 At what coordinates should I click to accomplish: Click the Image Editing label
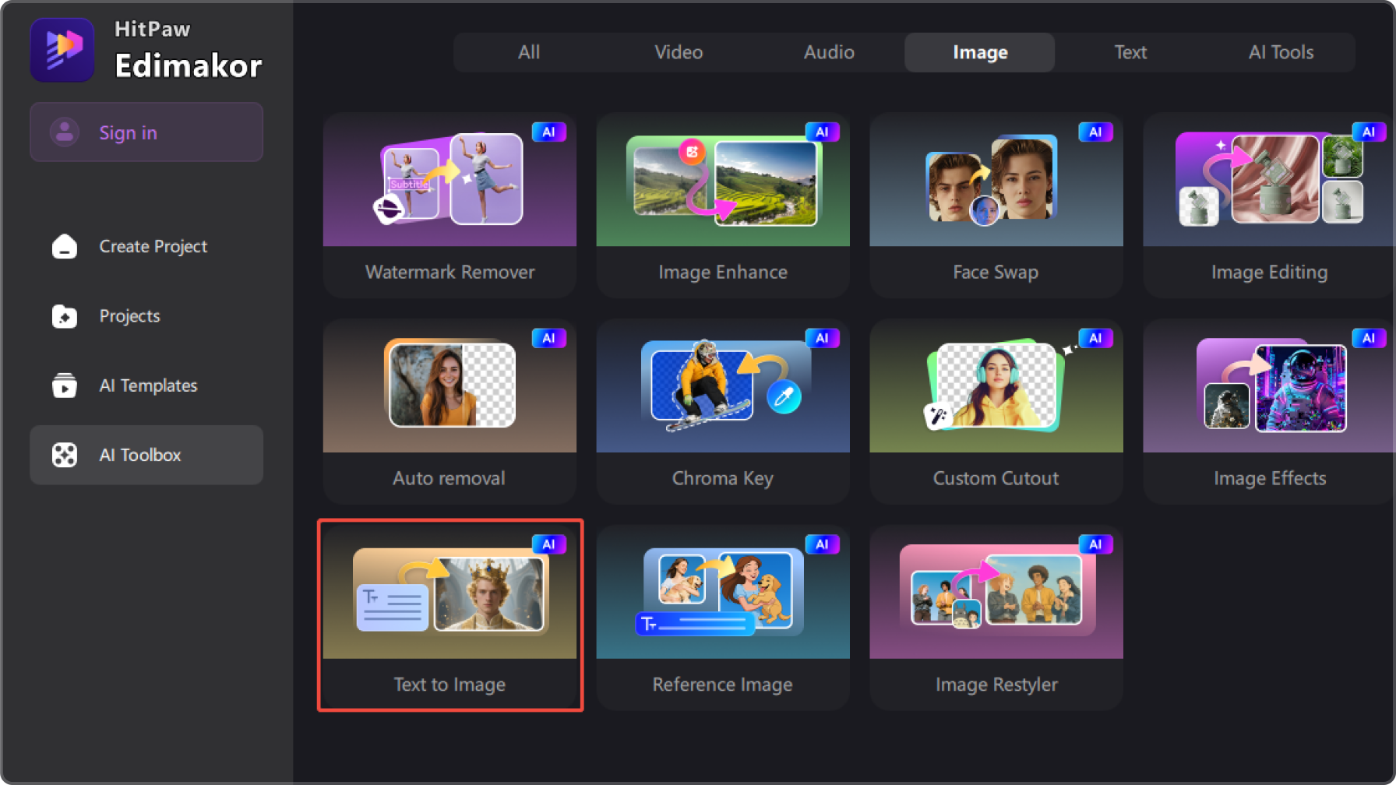[x=1269, y=272]
